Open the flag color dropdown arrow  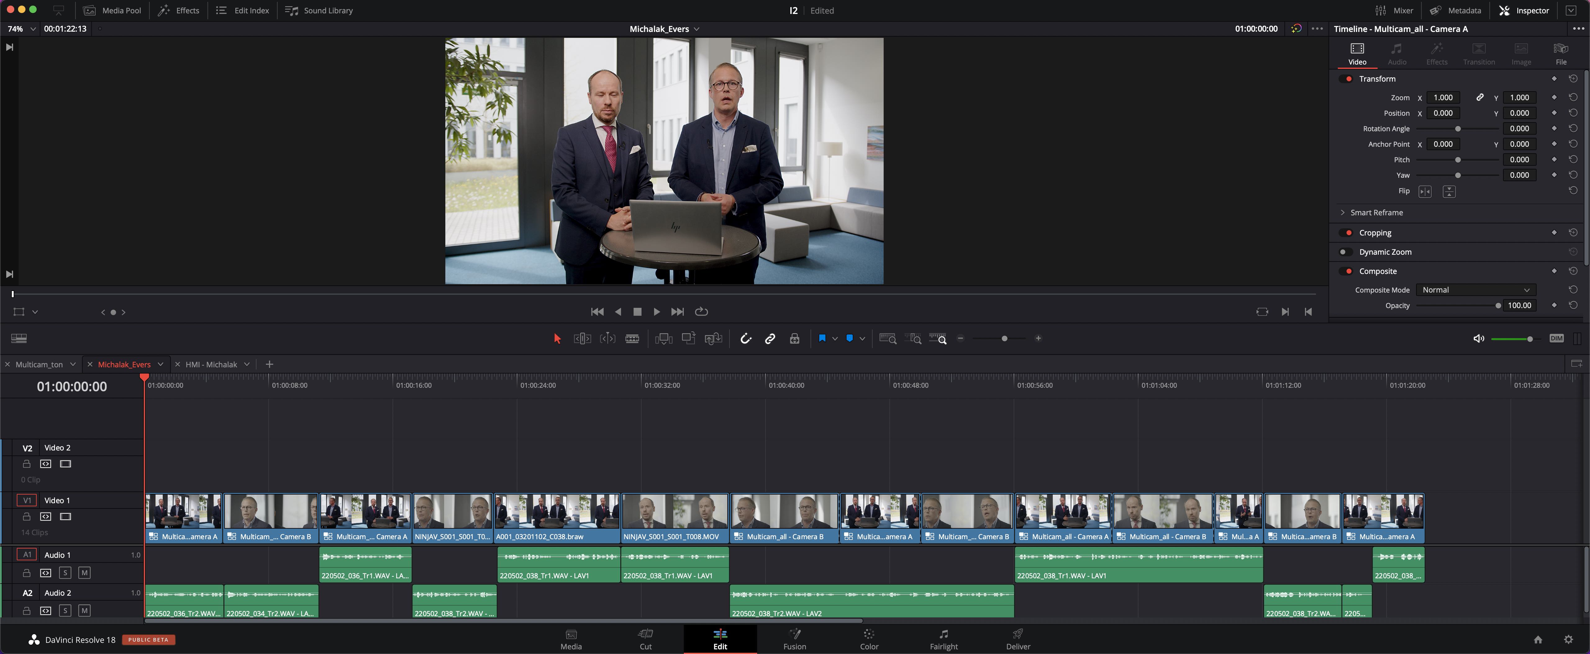[834, 339]
